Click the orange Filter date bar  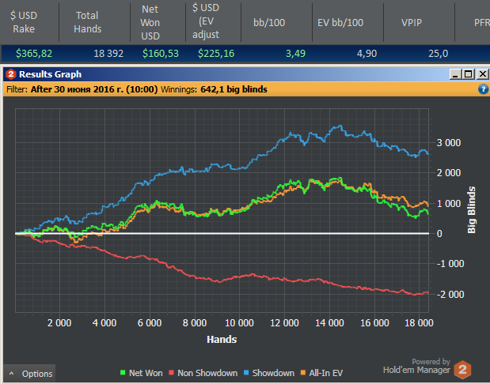237,89
